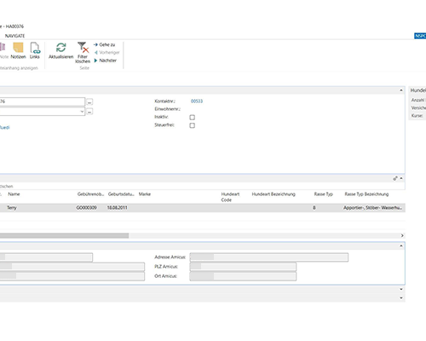This screenshot has height=341, width=426.
Task: Click the Adresse Amicus input field
Action: click(269, 257)
